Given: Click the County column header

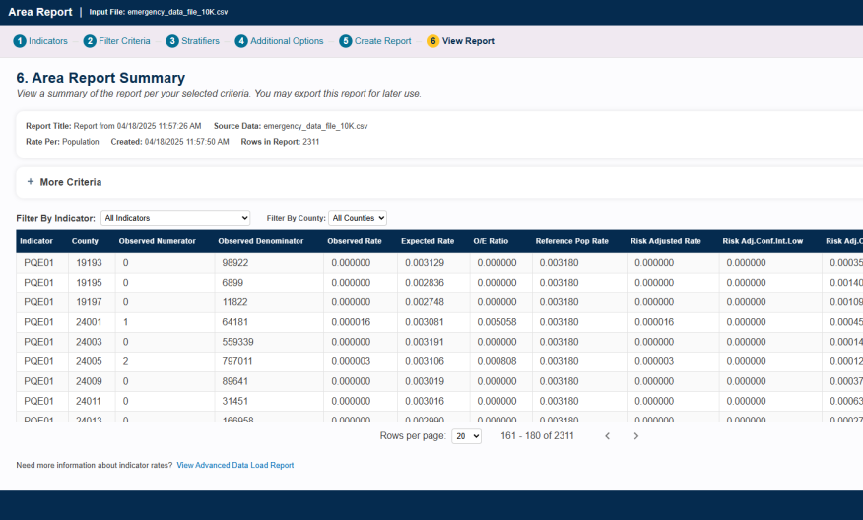Looking at the screenshot, I should click(x=85, y=241).
